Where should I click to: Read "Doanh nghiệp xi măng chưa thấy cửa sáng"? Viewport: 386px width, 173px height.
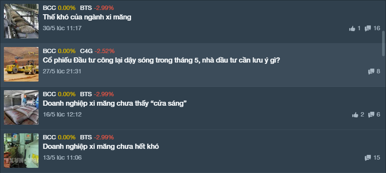point(115,103)
